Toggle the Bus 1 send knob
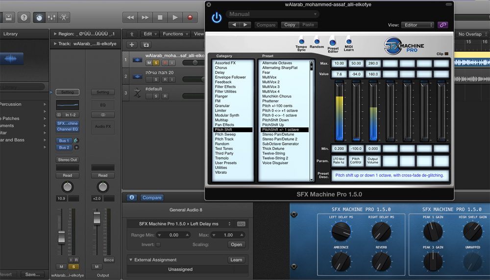Screen dimensions: 490x280 tap(76, 141)
